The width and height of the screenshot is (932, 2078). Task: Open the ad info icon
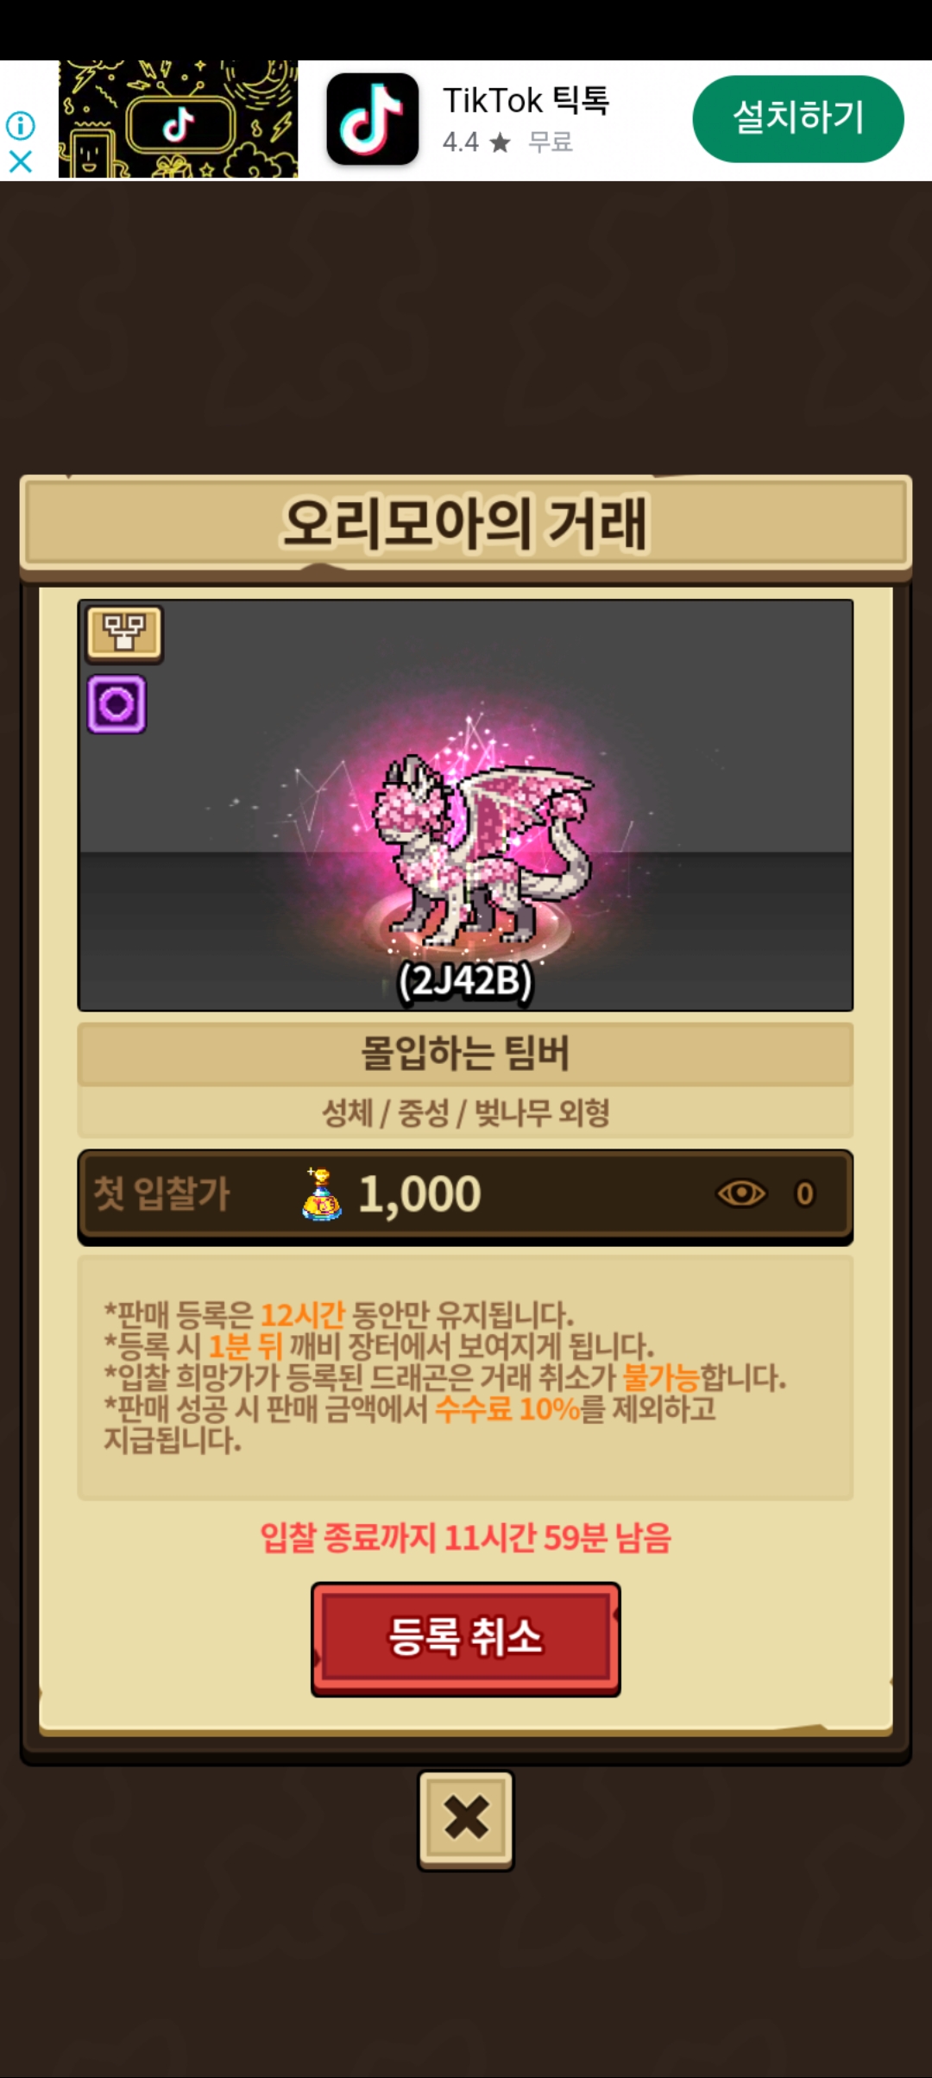click(x=21, y=126)
